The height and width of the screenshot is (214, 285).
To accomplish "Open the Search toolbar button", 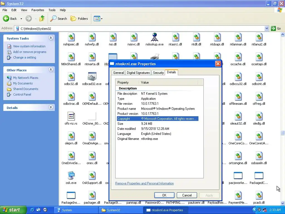I will click(x=58, y=19).
